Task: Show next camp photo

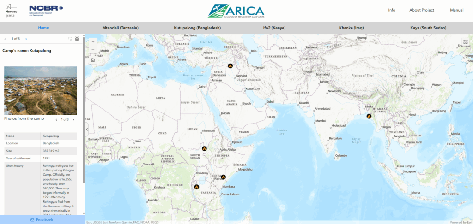Action: (73, 119)
